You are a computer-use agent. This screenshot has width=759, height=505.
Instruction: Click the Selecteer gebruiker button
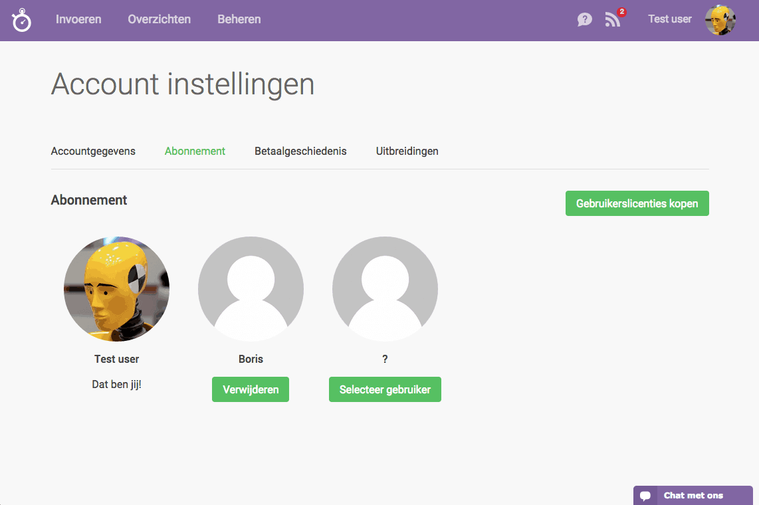pyautogui.click(x=385, y=389)
